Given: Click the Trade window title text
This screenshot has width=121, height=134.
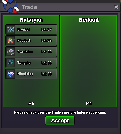Looking at the screenshot, I should [29, 7].
